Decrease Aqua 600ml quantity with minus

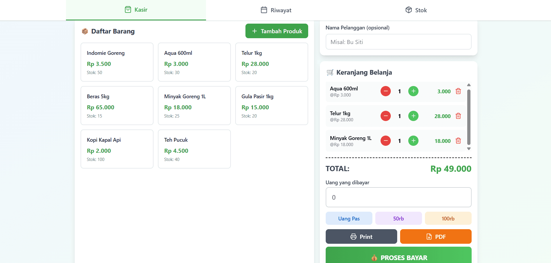(x=386, y=91)
